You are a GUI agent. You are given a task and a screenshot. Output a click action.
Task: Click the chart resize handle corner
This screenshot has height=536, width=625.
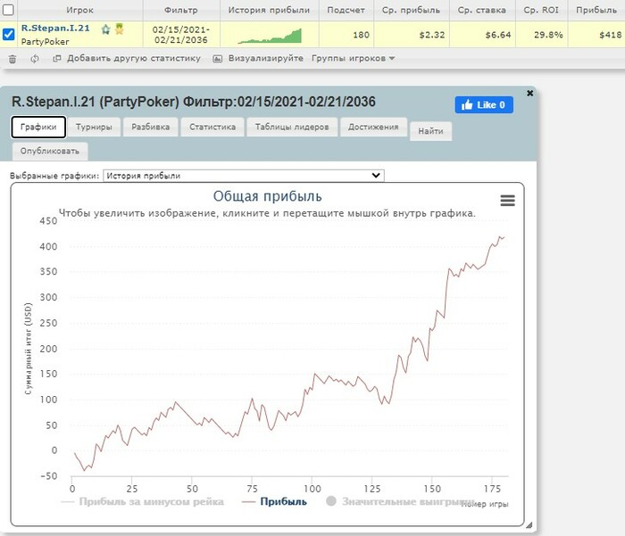529,525
